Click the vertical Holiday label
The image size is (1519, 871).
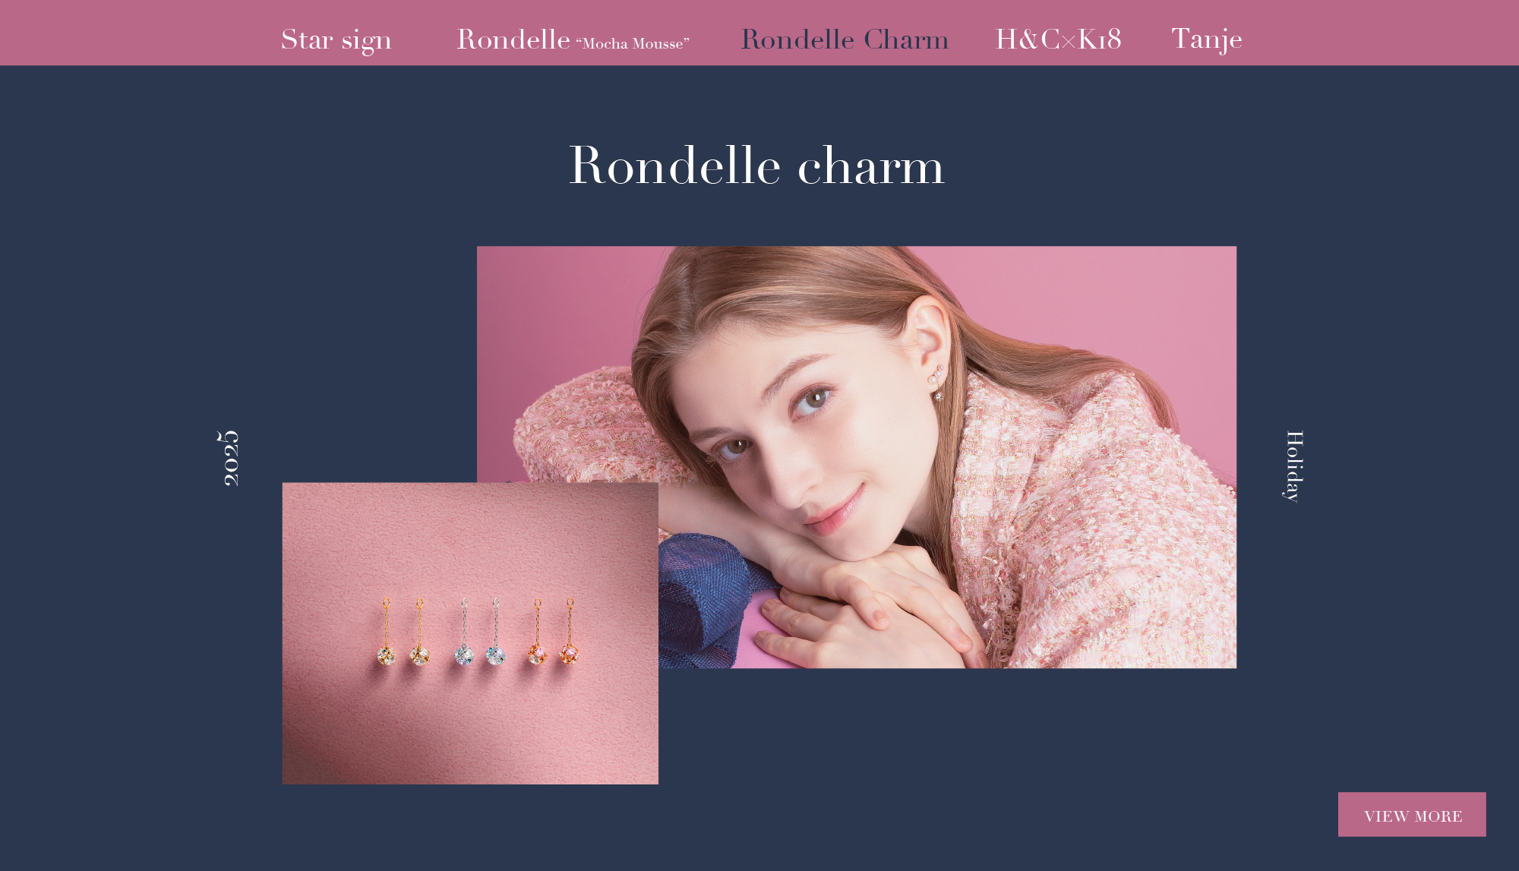(1293, 466)
